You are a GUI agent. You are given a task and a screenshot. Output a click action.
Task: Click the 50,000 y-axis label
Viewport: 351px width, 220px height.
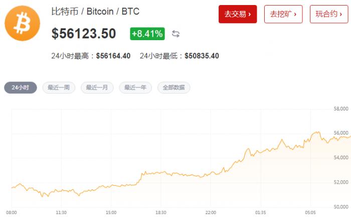[x=341, y=206]
